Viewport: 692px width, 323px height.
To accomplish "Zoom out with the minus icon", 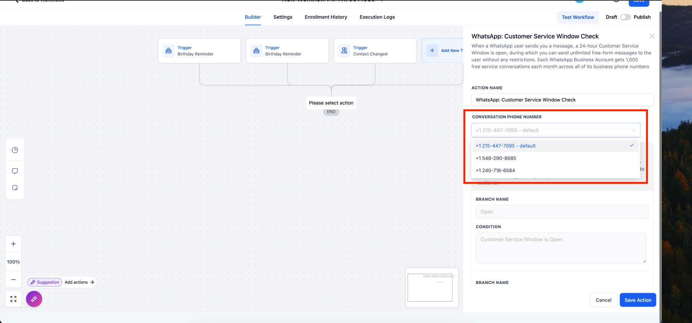I will tap(13, 279).
